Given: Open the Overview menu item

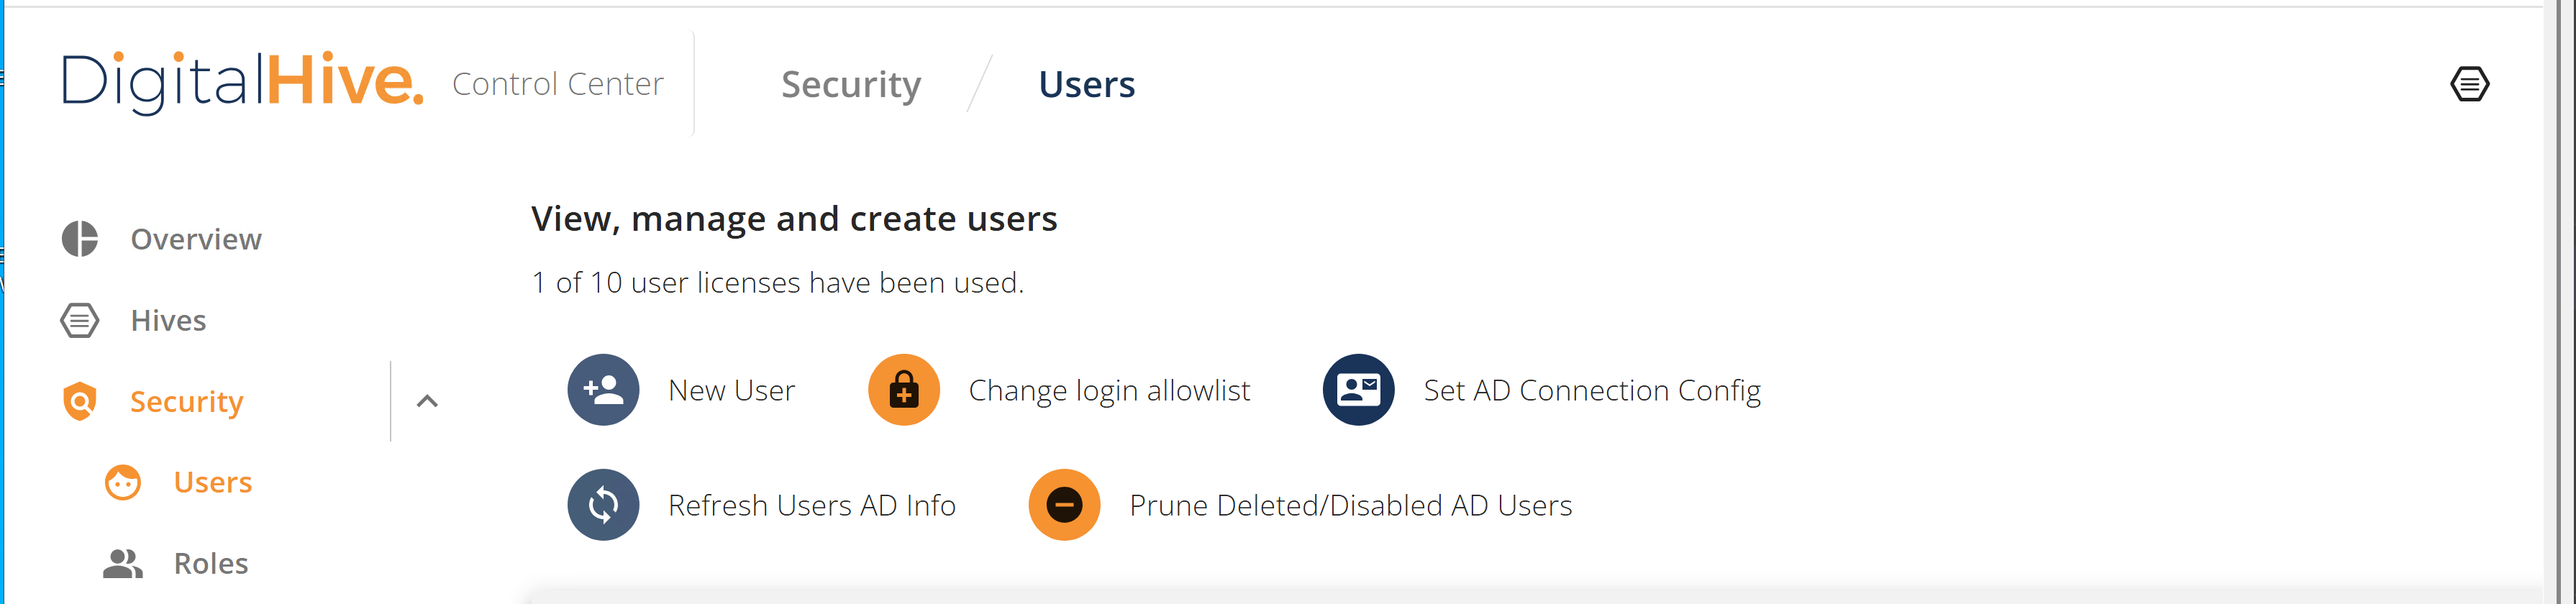Looking at the screenshot, I should [x=196, y=239].
